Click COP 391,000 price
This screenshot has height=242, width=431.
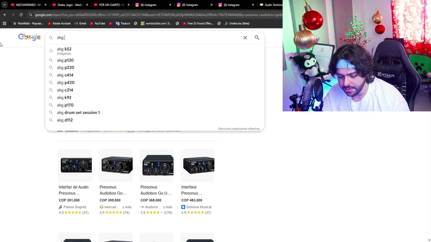click(69, 200)
